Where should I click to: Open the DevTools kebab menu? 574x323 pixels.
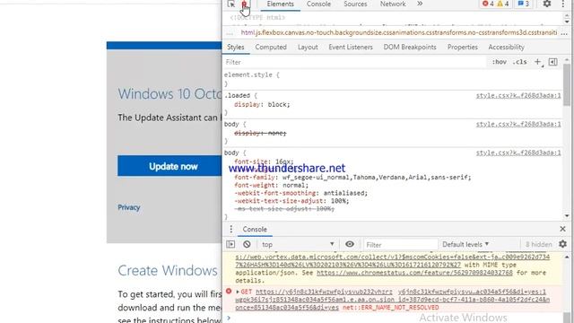click(x=562, y=4)
